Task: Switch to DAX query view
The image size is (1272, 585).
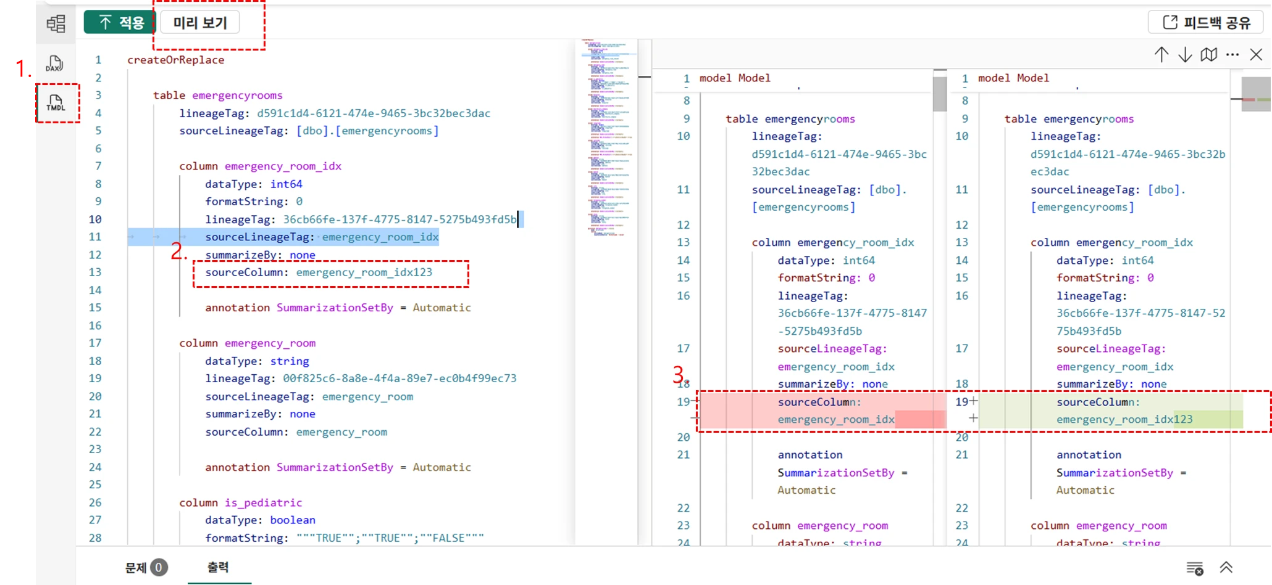Action: coord(55,63)
